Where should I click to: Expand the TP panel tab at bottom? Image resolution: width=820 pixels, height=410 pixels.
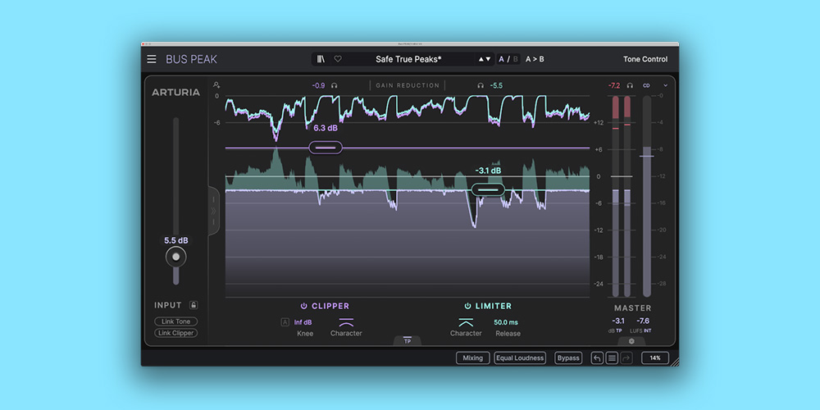click(x=408, y=341)
